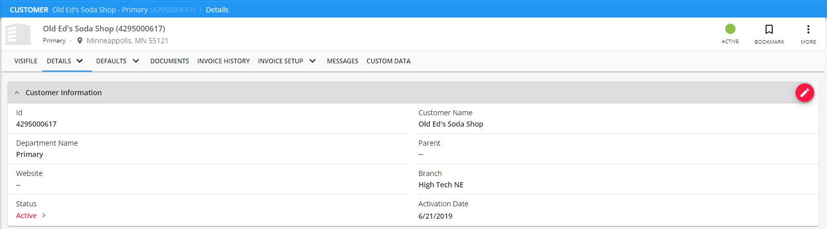Open the More options menu
The image size is (827, 229).
808,30
